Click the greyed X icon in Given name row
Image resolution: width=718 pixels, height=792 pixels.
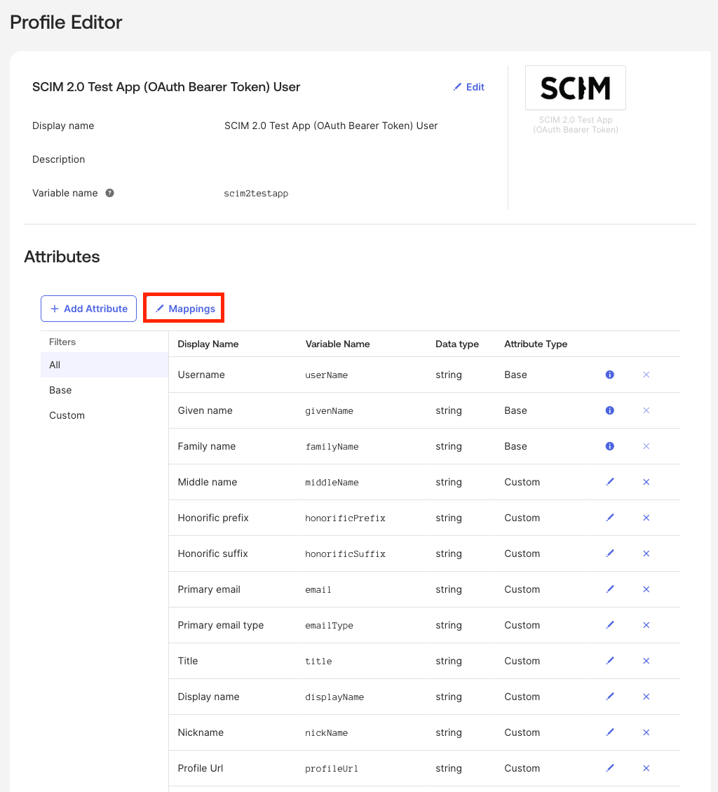[646, 410]
